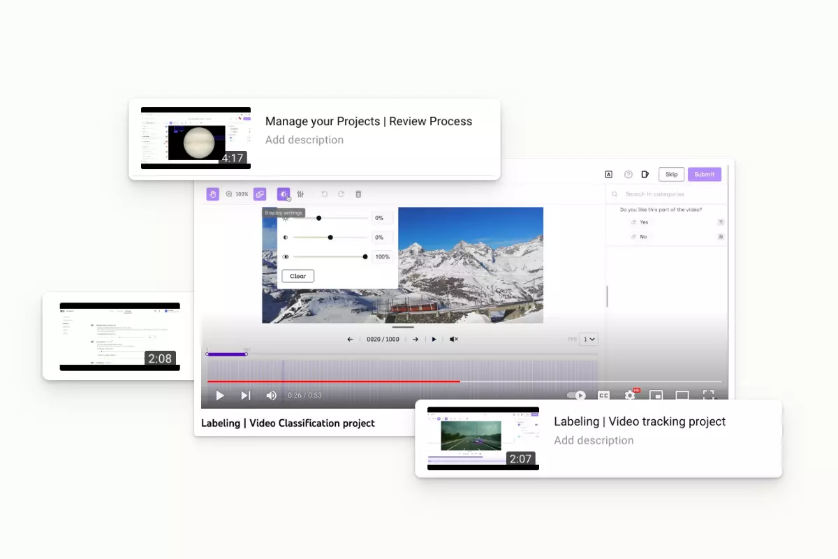The height and width of the screenshot is (559, 838).
Task: Play the labeling frame sequence
Action: pyautogui.click(x=434, y=339)
